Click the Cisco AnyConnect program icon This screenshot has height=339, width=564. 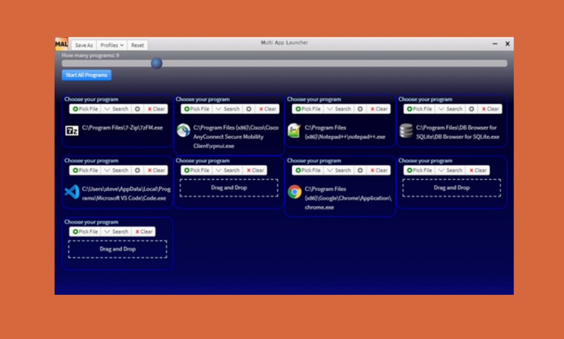183,130
